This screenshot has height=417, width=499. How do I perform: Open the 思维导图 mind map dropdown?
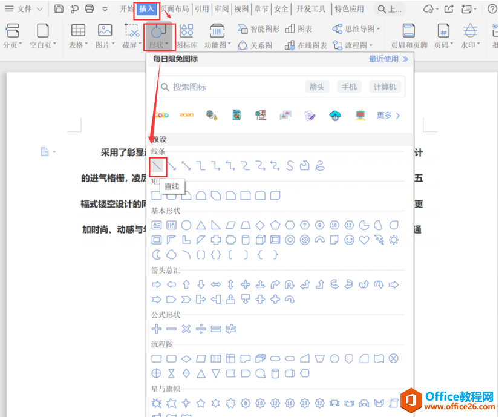click(x=356, y=29)
